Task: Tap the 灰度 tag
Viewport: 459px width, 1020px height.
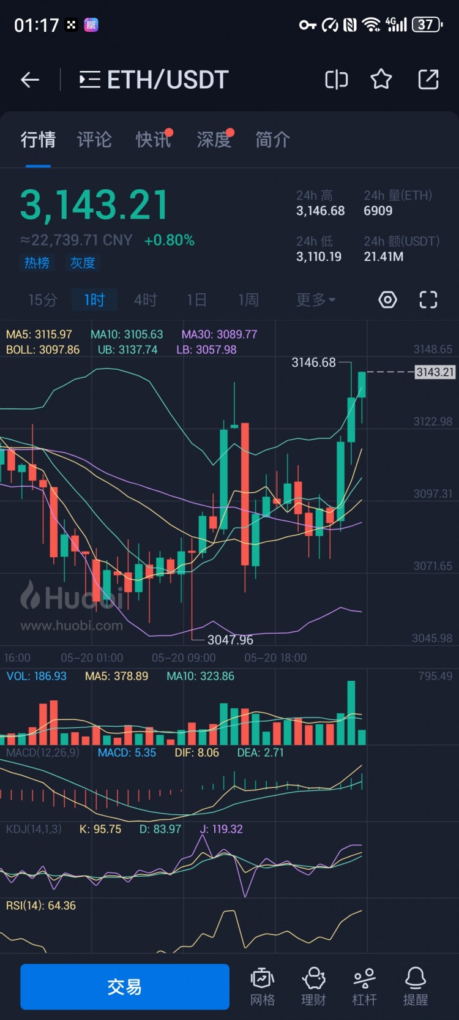Action: click(83, 263)
